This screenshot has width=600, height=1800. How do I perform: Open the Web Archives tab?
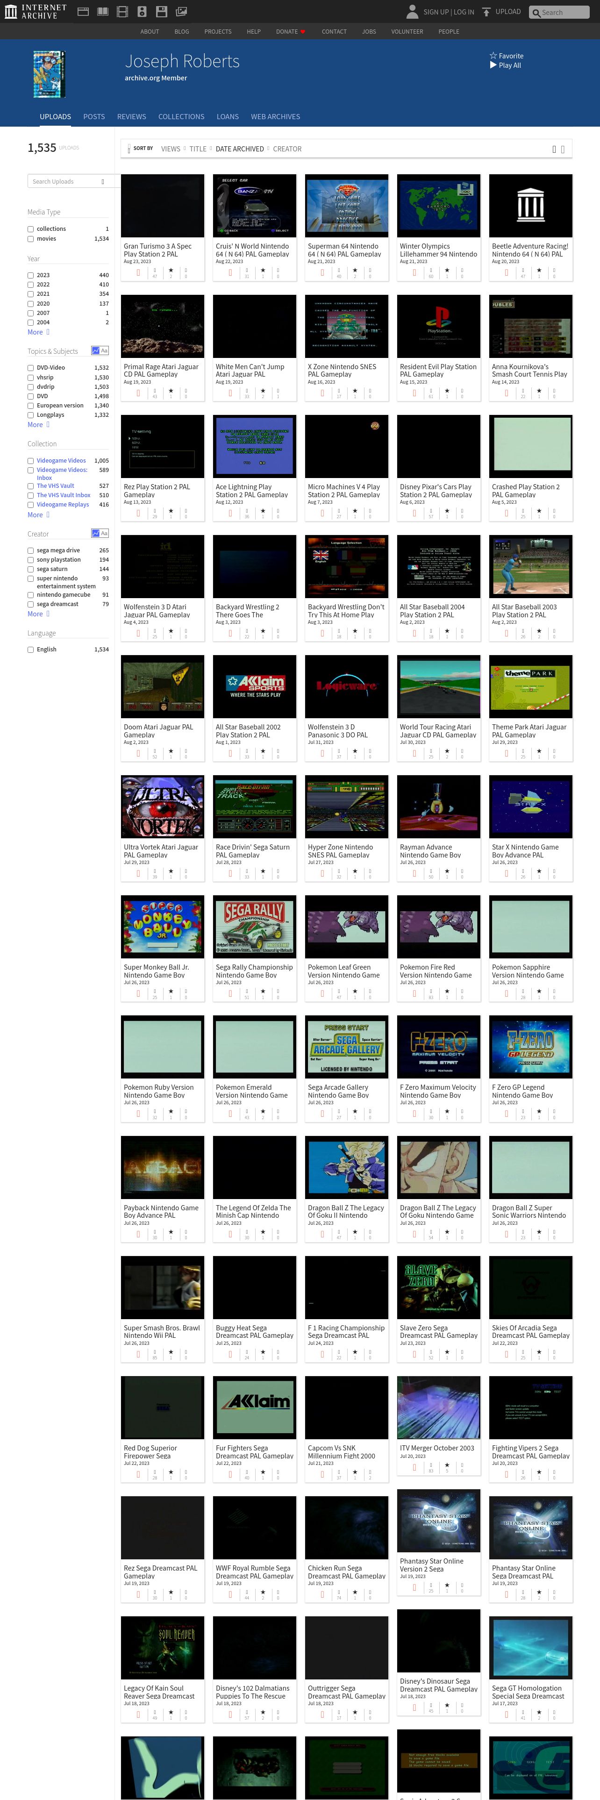[275, 117]
